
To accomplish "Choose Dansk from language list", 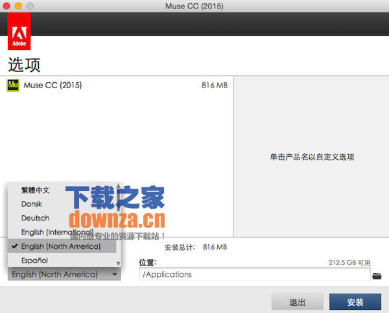I will (x=32, y=204).
